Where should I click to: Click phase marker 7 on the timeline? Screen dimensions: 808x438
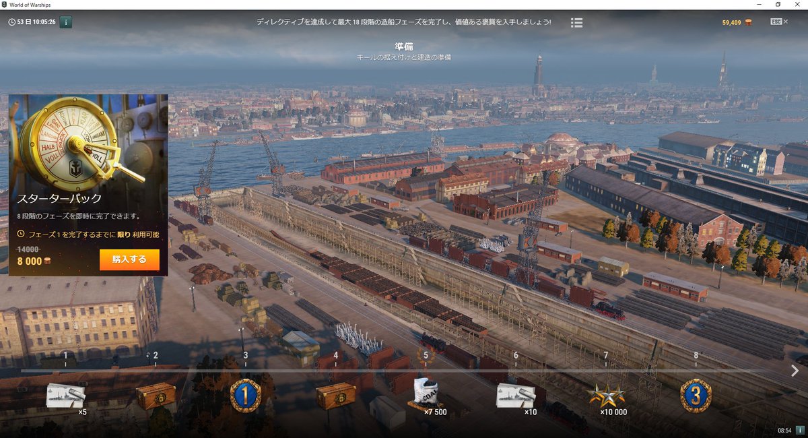pos(606,356)
